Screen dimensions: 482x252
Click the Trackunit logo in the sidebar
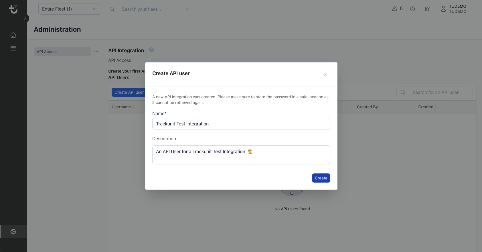click(13, 9)
